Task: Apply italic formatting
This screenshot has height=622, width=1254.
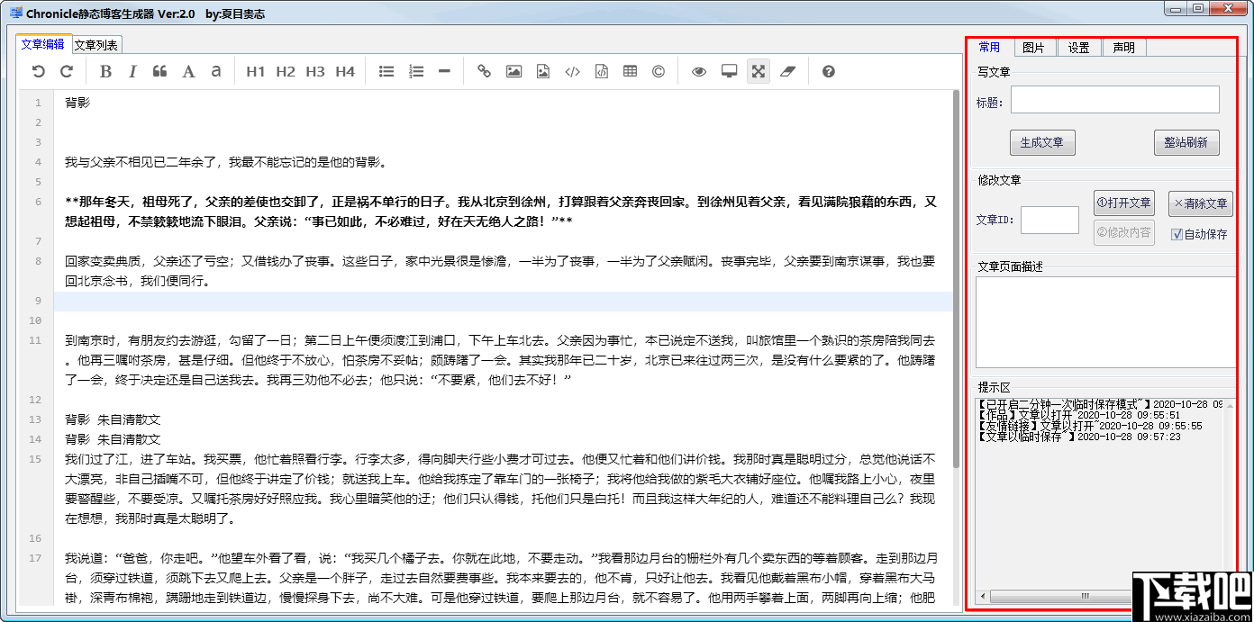Action: coord(132,71)
